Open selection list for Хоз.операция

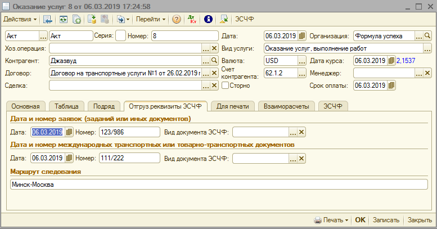coord(206,48)
